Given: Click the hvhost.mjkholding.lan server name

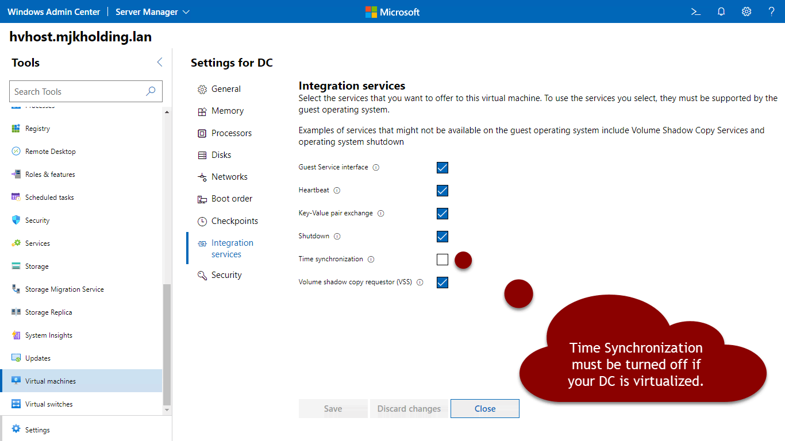Looking at the screenshot, I should (80, 37).
